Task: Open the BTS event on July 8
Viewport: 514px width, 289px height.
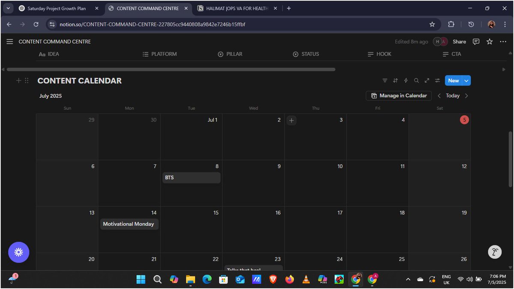Action: tap(191, 177)
